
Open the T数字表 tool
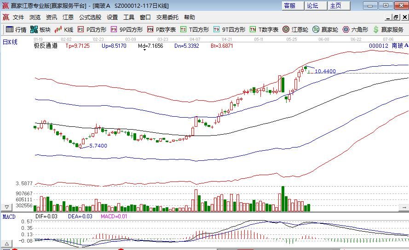(264, 29)
